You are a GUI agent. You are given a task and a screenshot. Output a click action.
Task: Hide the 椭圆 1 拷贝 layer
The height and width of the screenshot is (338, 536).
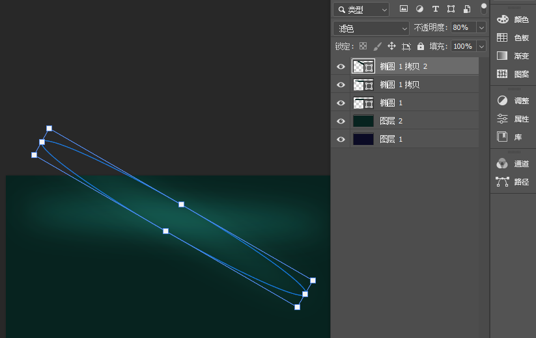pyautogui.click(x=341, y=84)
